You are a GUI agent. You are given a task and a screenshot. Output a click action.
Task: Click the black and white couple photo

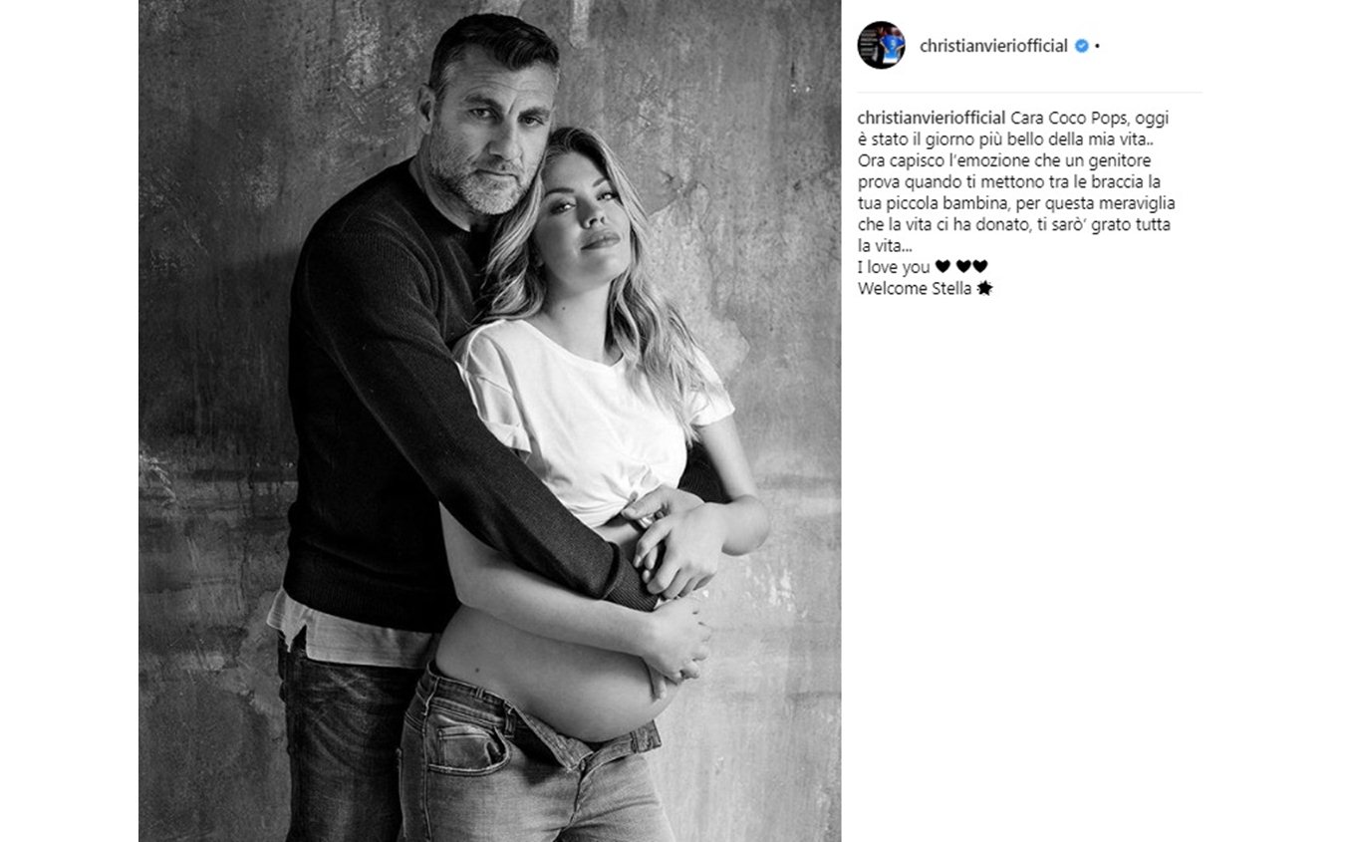coord(489,421)
